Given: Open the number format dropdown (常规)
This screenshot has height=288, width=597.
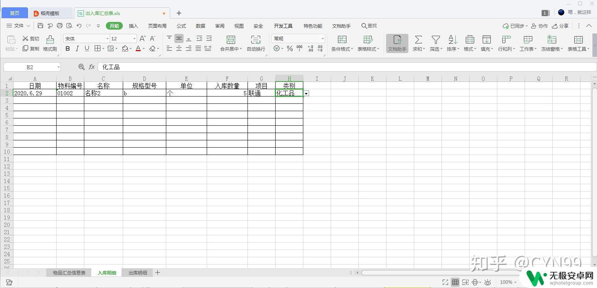Looking at the screenshot, I should click(322, 38).
